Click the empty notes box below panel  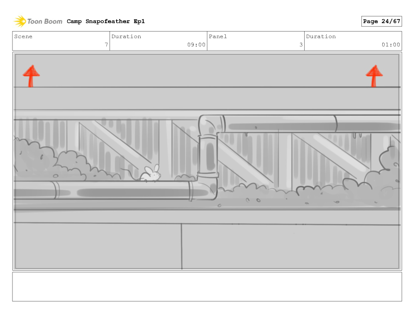coord(207,286)
